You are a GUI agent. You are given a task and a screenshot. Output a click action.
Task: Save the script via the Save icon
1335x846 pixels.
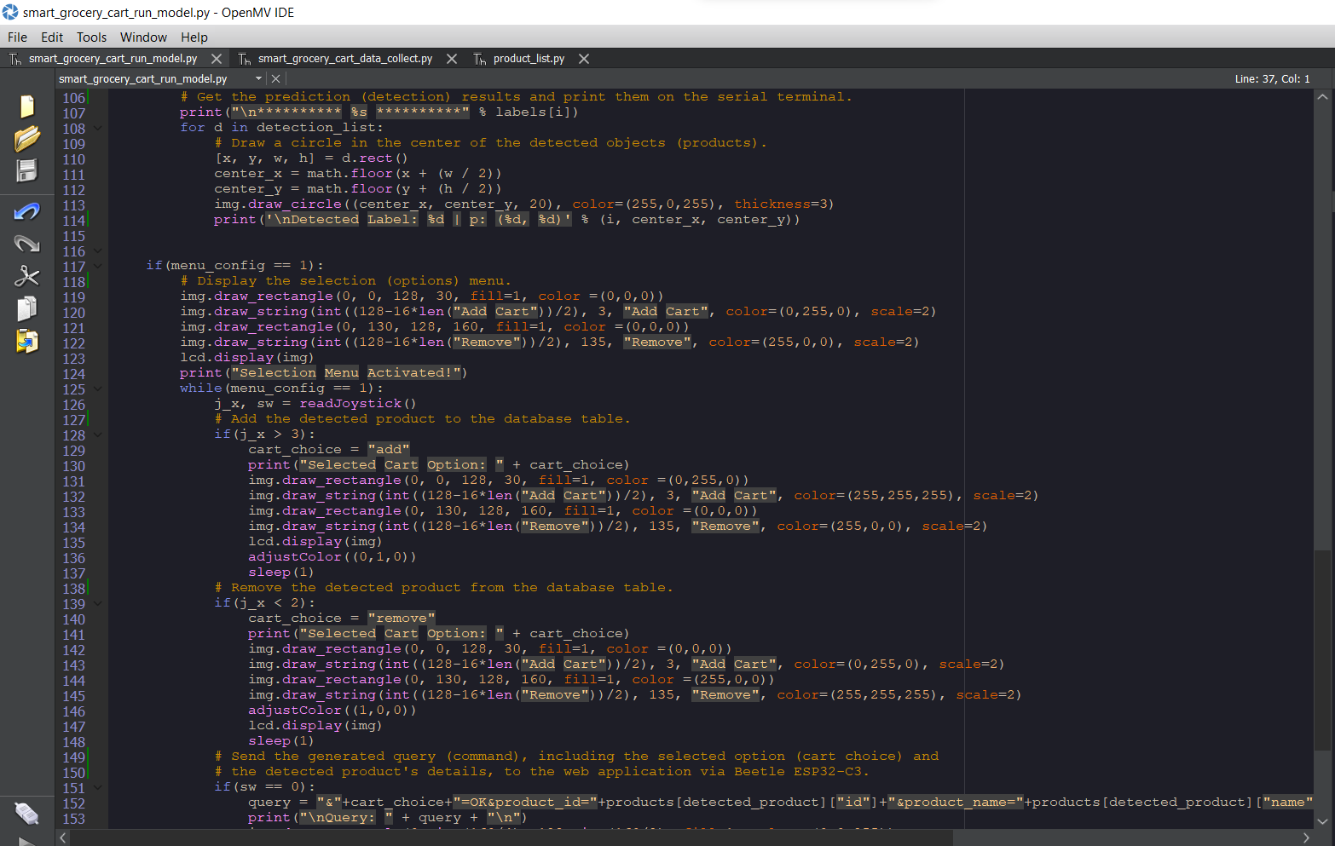[26, 170]
